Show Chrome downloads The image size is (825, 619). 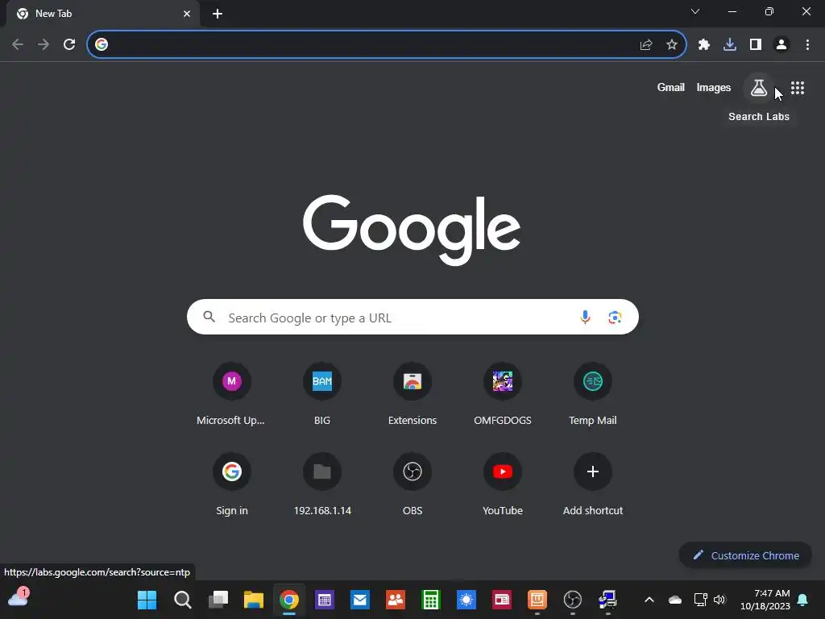coord(729,45)
